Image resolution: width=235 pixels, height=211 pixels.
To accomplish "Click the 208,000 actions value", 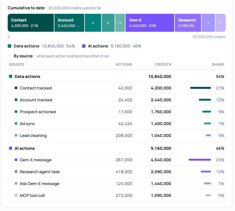I will [x=124, y=136].
